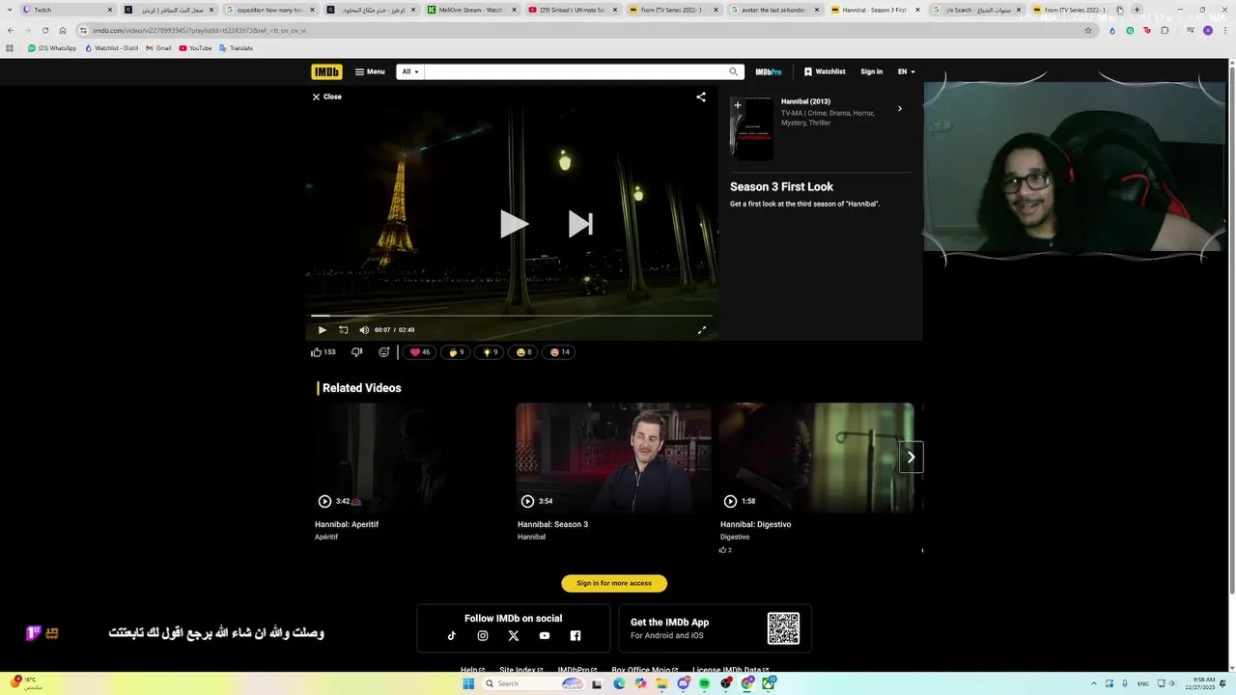
Task: Expand Hannibal title details chevron
Action: click(x=900, y=109)
